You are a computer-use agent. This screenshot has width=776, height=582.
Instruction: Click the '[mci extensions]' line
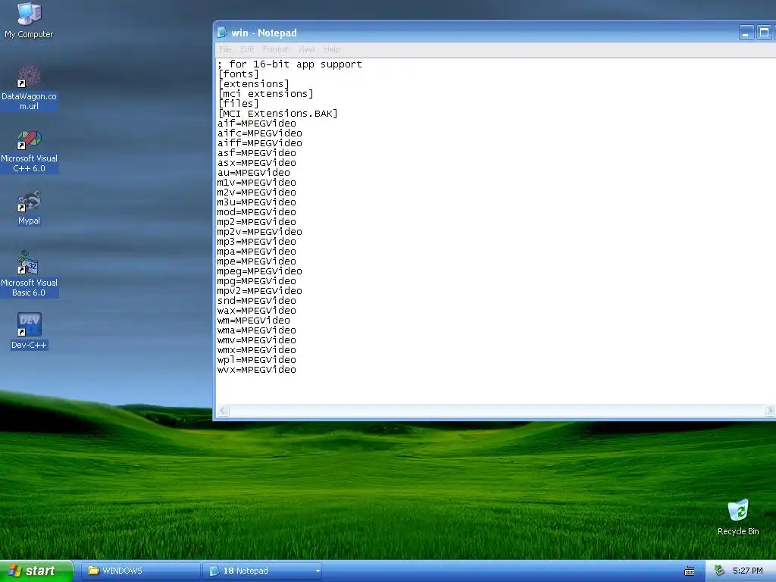265,94
